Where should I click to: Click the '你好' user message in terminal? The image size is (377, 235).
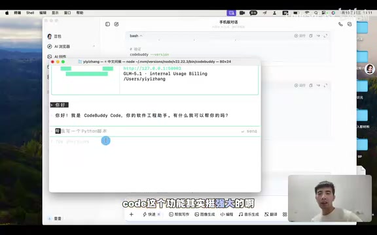point(60,105)
